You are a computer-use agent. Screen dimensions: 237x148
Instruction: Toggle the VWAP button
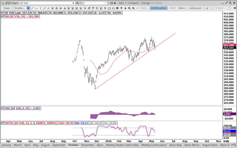coord(173,8)
